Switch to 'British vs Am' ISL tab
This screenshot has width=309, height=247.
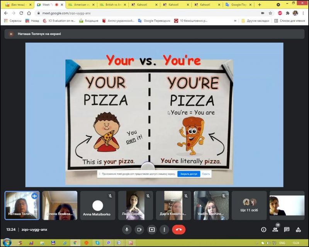pyautogui.click(x=113, y=5)
